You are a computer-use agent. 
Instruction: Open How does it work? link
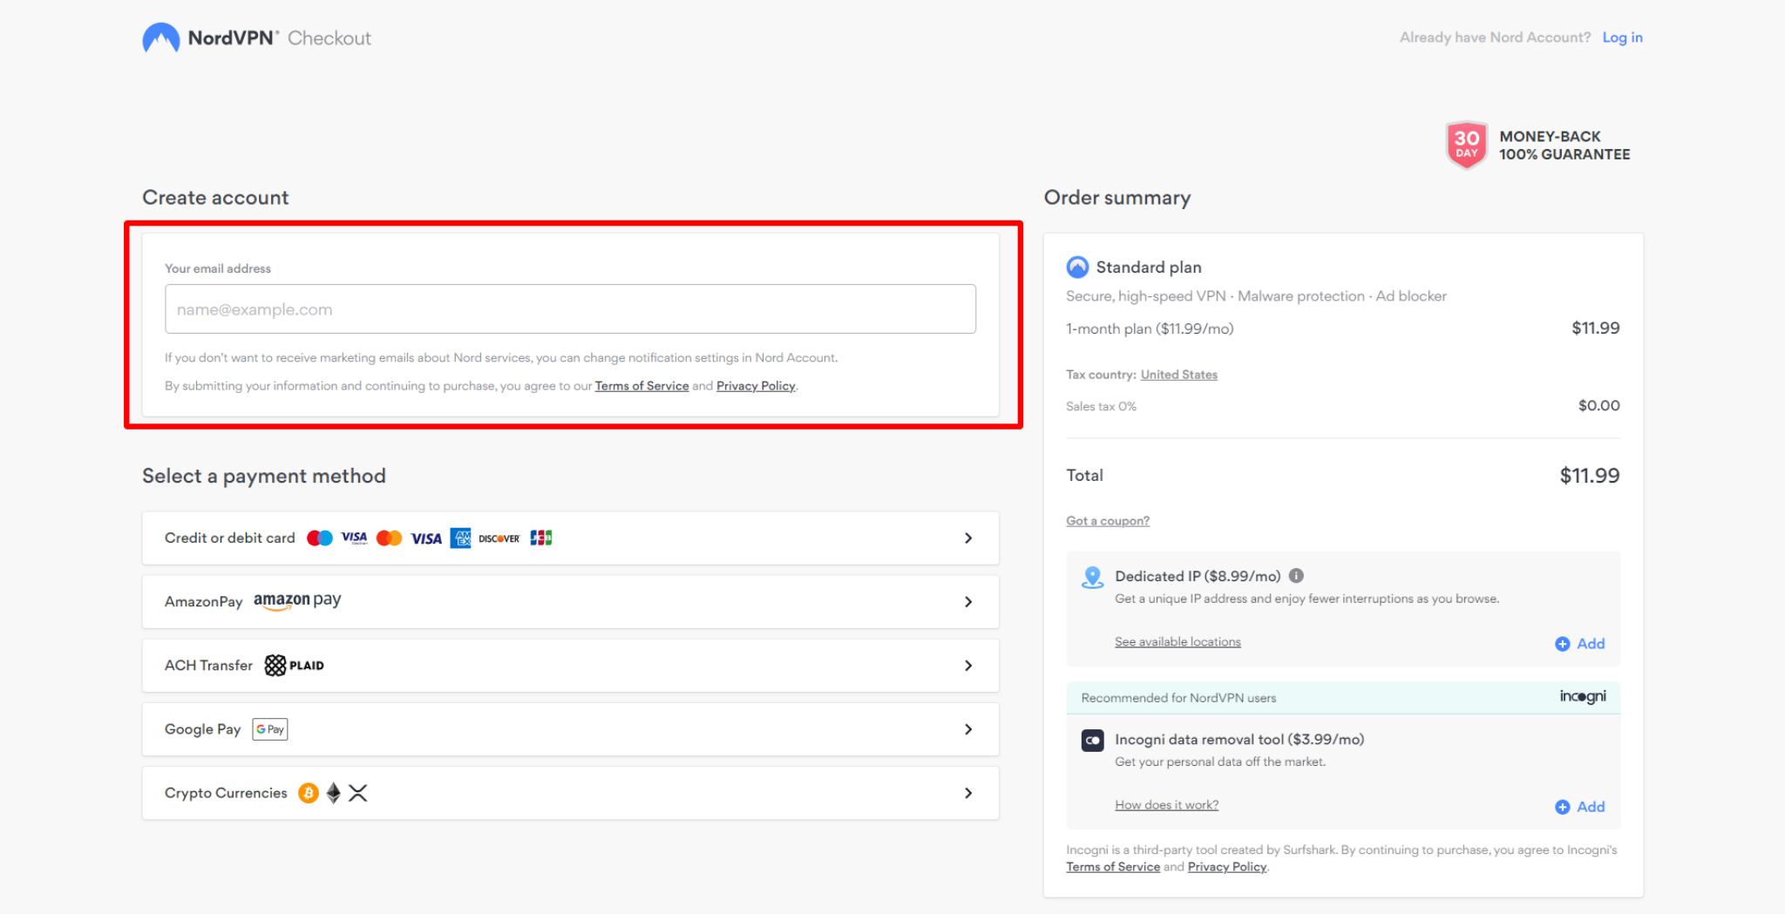[1166, 805]
